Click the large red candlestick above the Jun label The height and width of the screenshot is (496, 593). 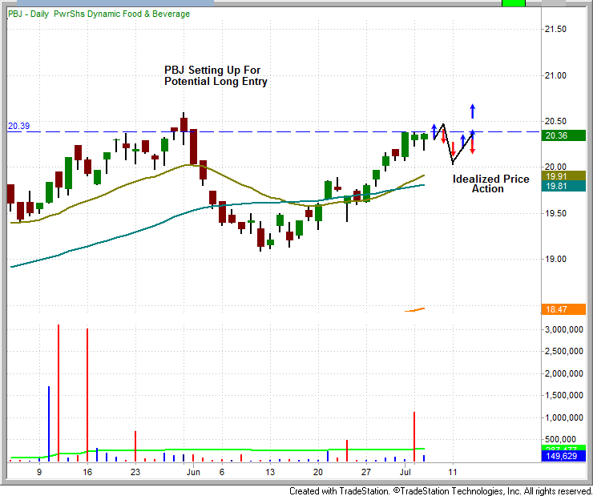tap(193, 147)
